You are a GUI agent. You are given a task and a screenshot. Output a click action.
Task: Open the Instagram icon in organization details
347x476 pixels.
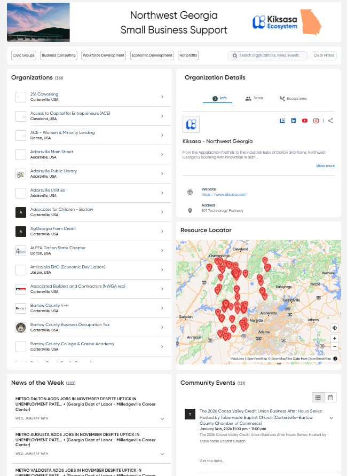316,121
